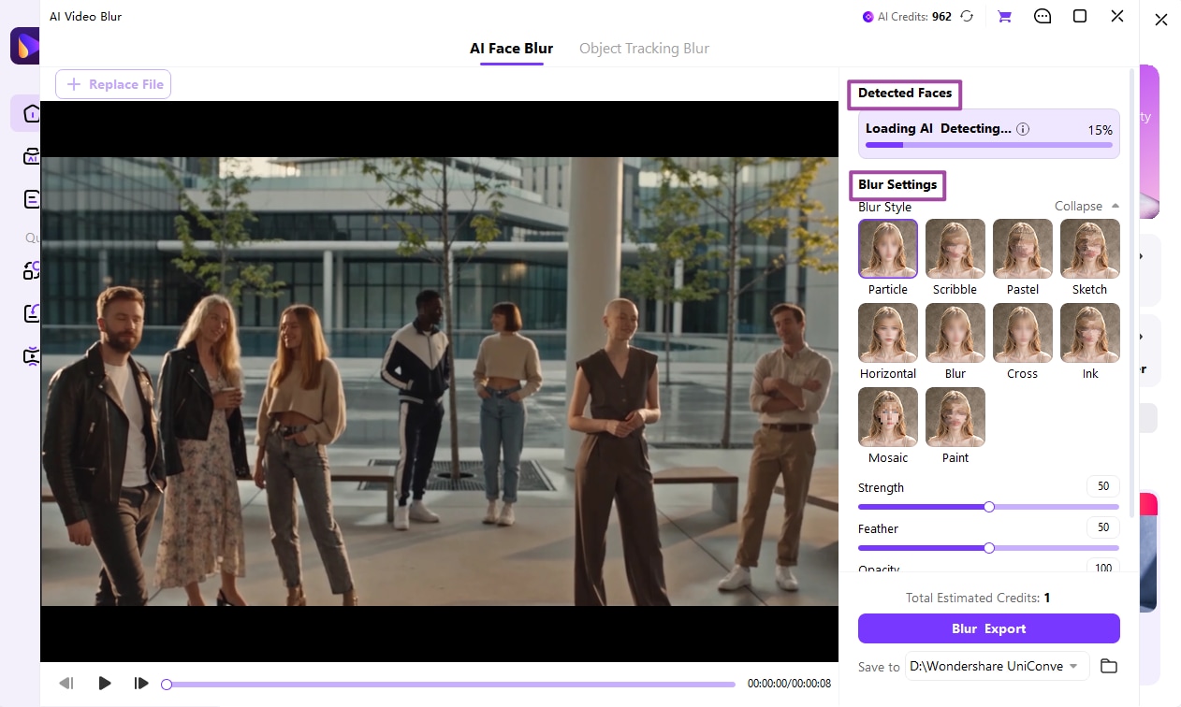The image size is (1181, 707).
Task: Open the Save to folder icon
Action: 1109,666
